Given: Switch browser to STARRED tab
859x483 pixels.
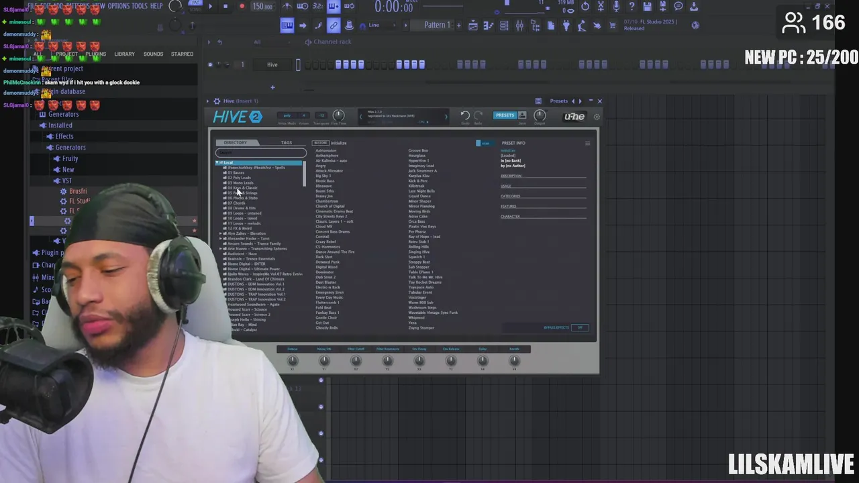Looking at the screenshot, I should (182, 54).
